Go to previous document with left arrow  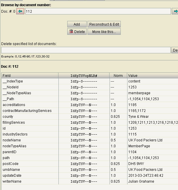point(20,11)
